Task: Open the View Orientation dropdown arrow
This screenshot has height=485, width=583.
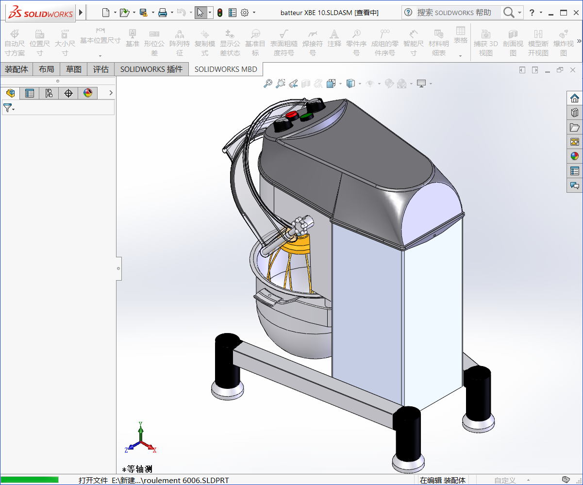Action: pyautogui.click(x=340, y=84)
